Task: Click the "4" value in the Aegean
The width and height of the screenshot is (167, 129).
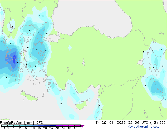Action: (x=37, y=49)
